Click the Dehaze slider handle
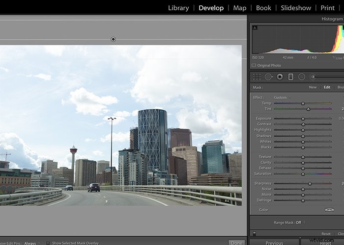The height and width of the screenshot is (245, 344). (x=303, y=169)
